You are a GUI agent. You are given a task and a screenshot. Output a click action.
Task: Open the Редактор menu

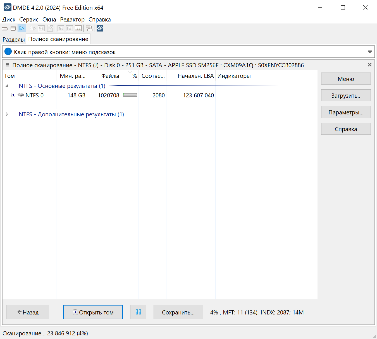(72, 20)
